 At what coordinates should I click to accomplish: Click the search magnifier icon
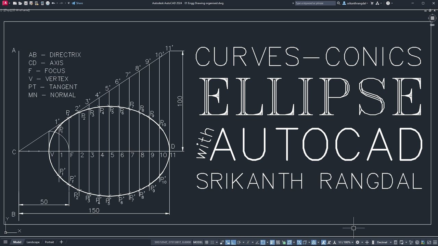click(x=339, y=3)
